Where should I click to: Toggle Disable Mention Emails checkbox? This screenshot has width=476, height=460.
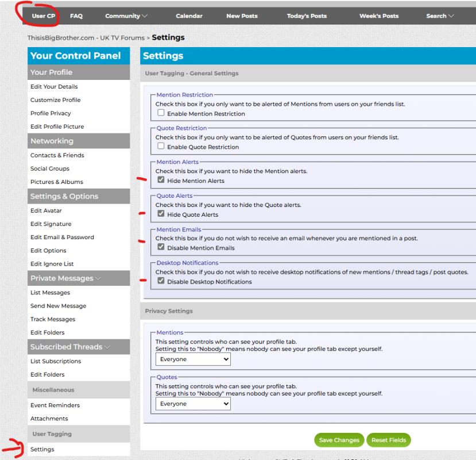161,248
